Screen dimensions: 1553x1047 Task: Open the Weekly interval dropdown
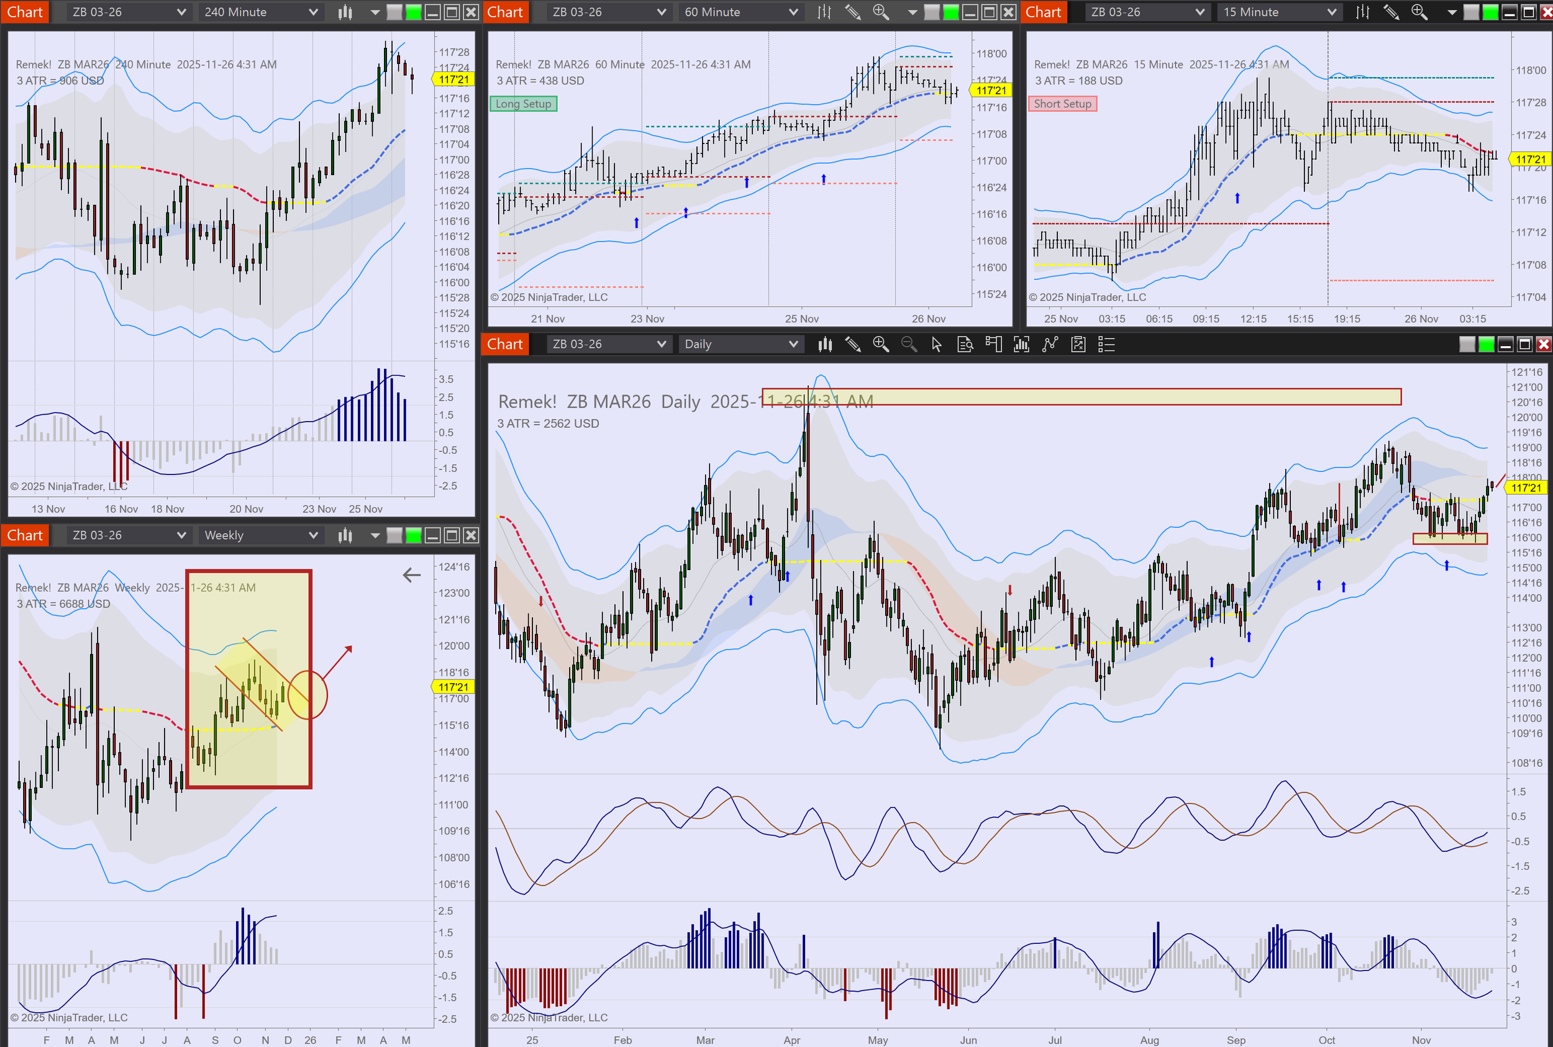click(x=260, y=535)
